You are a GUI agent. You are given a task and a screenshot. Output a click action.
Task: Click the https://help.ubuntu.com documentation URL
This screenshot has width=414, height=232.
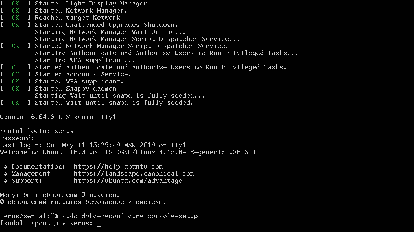click(x=118, y=167)
